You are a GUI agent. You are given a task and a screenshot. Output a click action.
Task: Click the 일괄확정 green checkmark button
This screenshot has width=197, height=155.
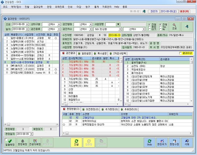pyautogui.click(x=10, y=143)
